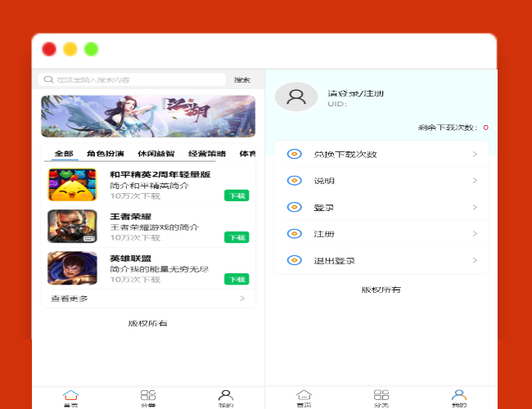532x409 pixels.
Task: Expand the chevron on the 退出登录 row
Action: pos(475,260)
